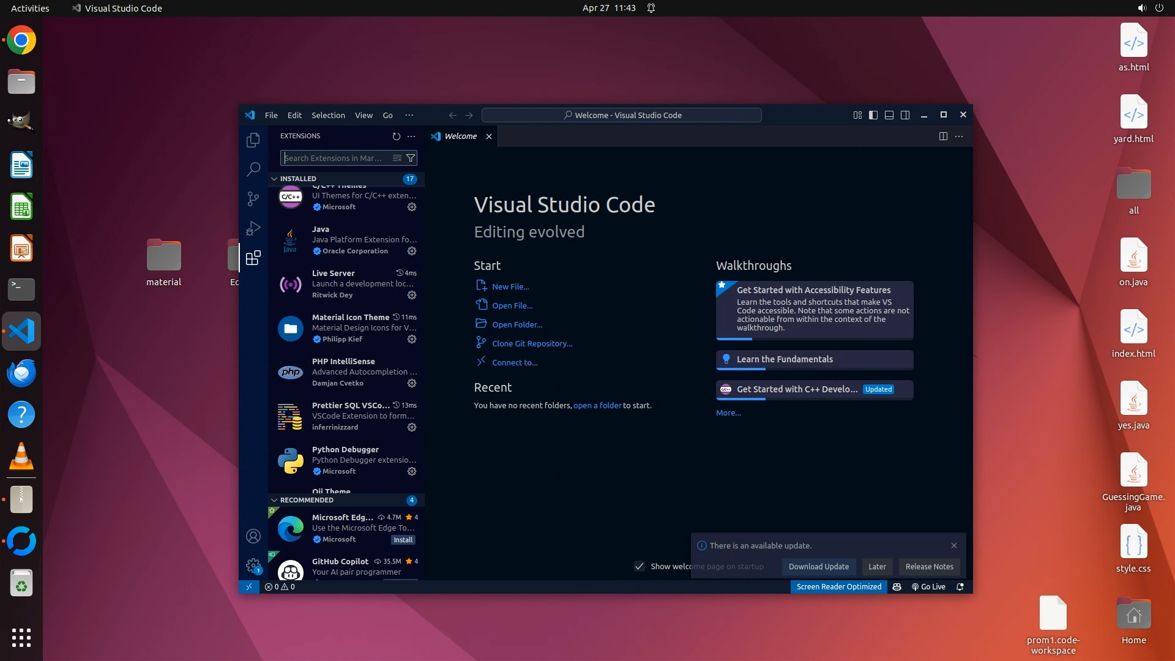Expand the hidden menu items ellipsis

coord(409,115)
